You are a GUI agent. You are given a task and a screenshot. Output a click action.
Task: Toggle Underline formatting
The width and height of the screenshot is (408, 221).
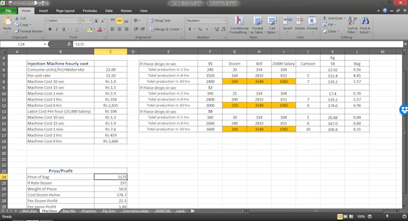click(64, 29)
